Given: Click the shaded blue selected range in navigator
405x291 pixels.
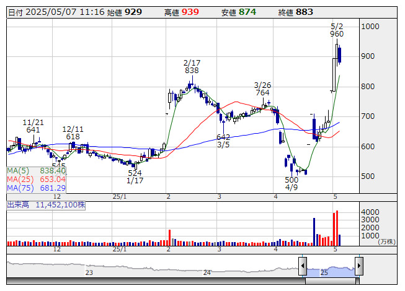Looking at the screenshot, I should tap(331, 272).
